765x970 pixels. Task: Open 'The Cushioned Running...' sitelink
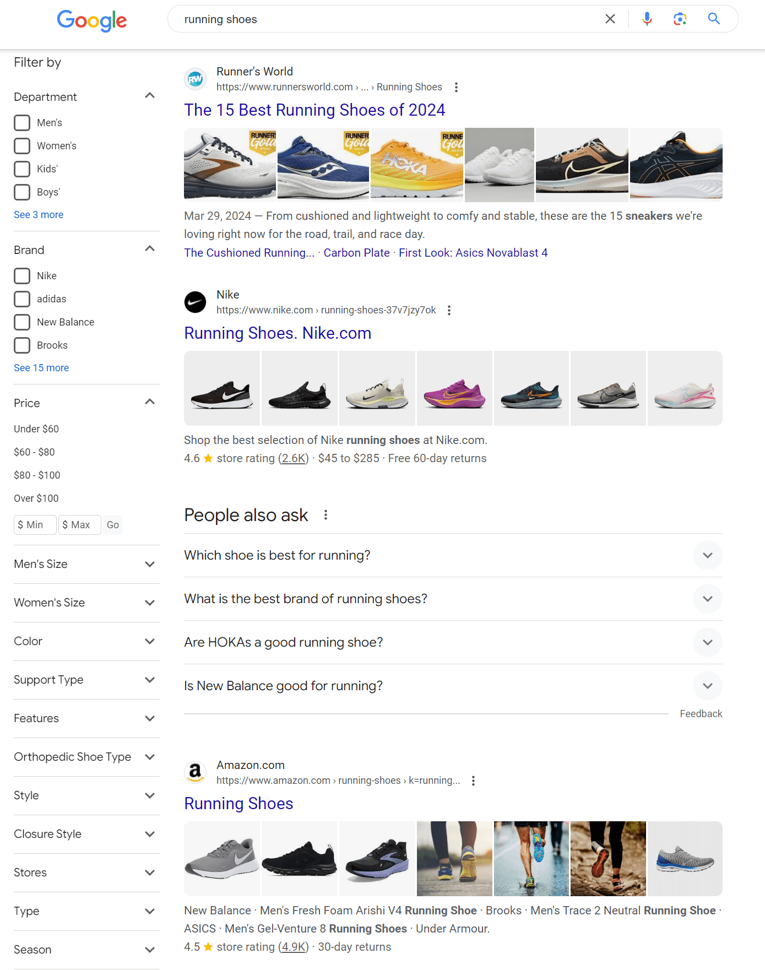click(249, 253)
